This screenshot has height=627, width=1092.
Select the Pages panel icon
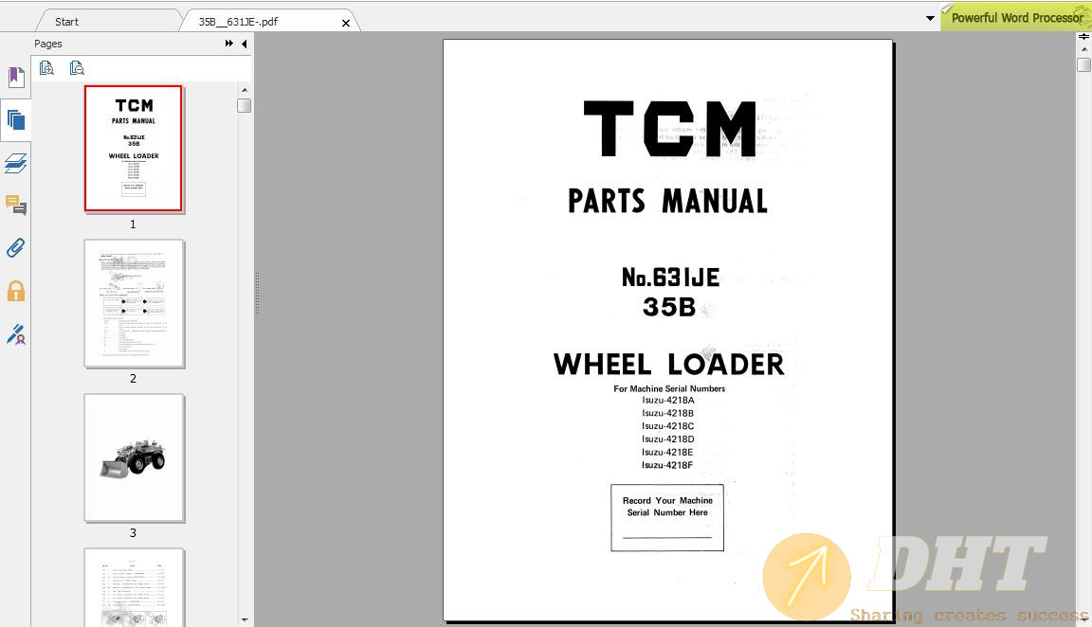pyautogui.click(x=16, y=120)
